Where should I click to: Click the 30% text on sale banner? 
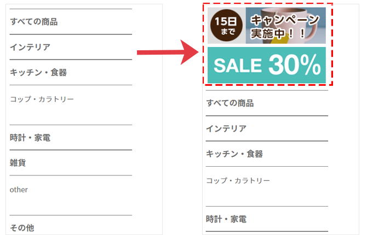point(295,64)
